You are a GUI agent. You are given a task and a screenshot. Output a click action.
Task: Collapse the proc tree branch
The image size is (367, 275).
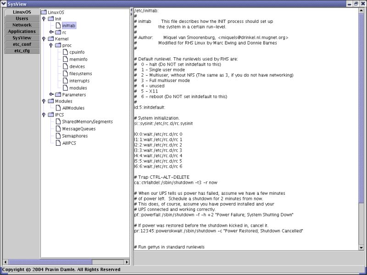point(50,46)
